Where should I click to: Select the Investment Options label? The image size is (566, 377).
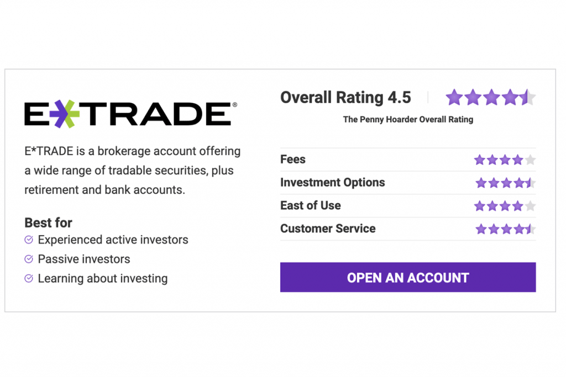[332, 183]
